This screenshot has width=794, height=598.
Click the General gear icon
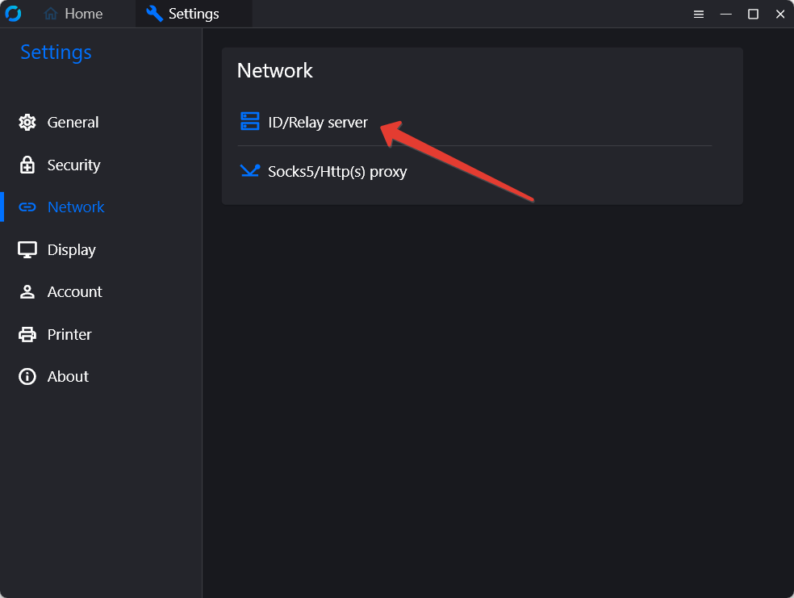[27, 123]
